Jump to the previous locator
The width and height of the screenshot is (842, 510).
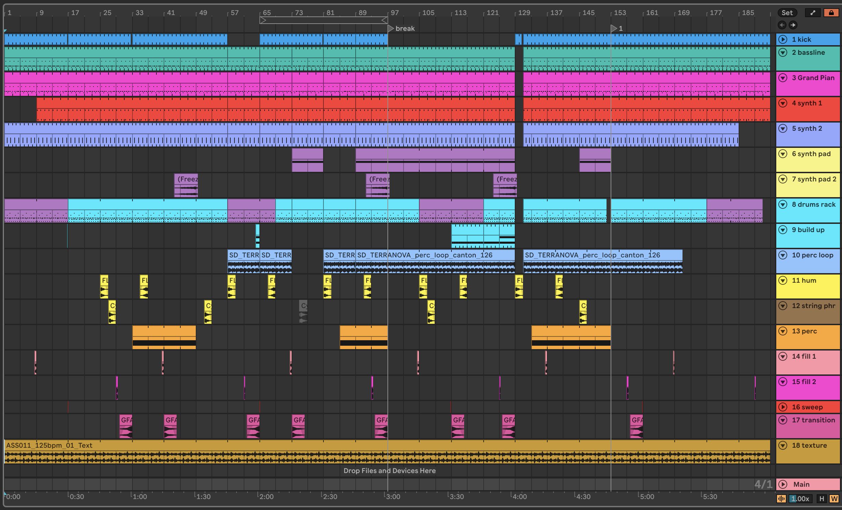tap(782, 25)
